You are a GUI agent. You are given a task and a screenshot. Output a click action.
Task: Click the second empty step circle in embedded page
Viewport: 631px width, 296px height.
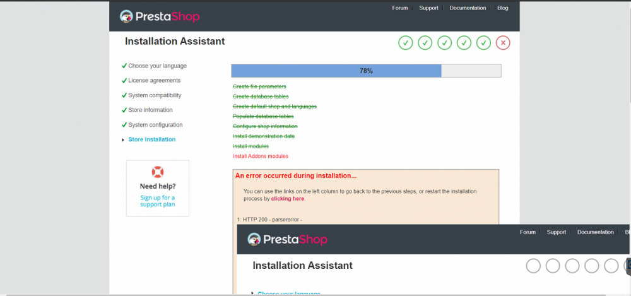point(553,266)
